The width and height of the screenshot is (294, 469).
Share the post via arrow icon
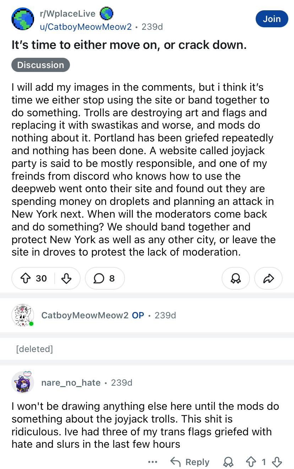(268, 278)
